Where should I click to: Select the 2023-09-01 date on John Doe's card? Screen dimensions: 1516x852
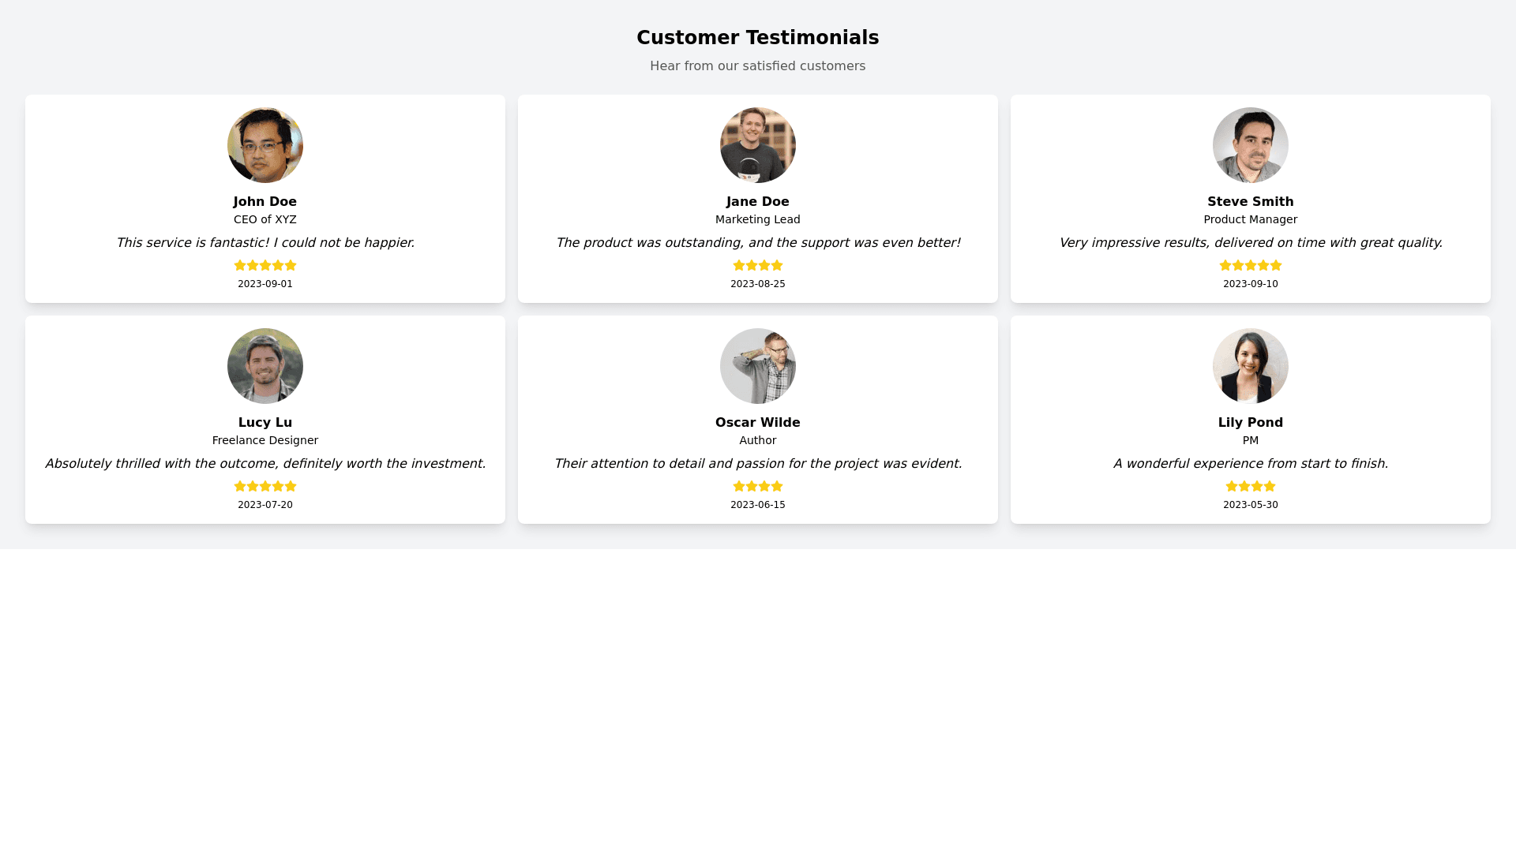(x=265, y=284)
